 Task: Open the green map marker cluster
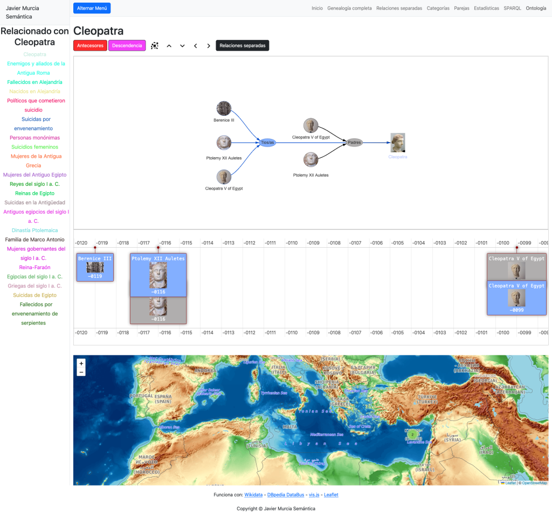coord(413,434)
